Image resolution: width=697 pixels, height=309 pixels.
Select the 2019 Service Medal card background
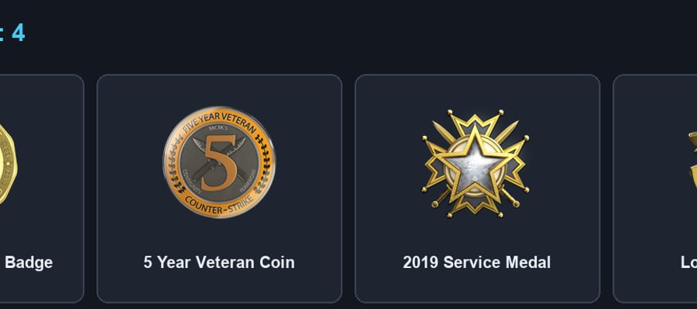[x=477, y=188]
